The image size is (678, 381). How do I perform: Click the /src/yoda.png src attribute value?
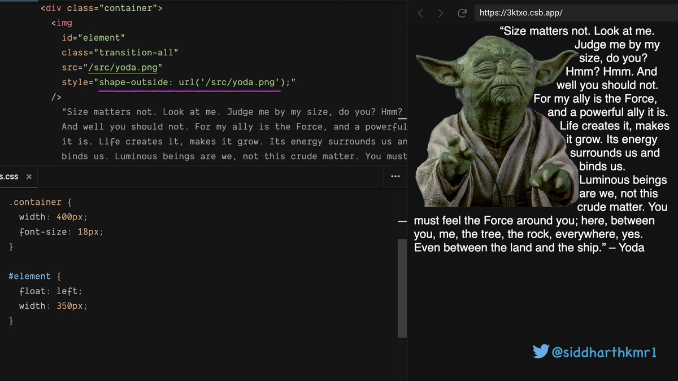(123, 68)
